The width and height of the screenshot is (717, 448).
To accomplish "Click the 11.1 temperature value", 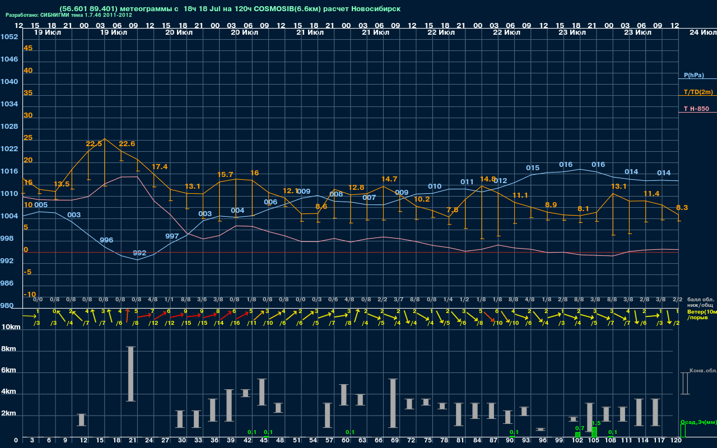I will 520,195.
